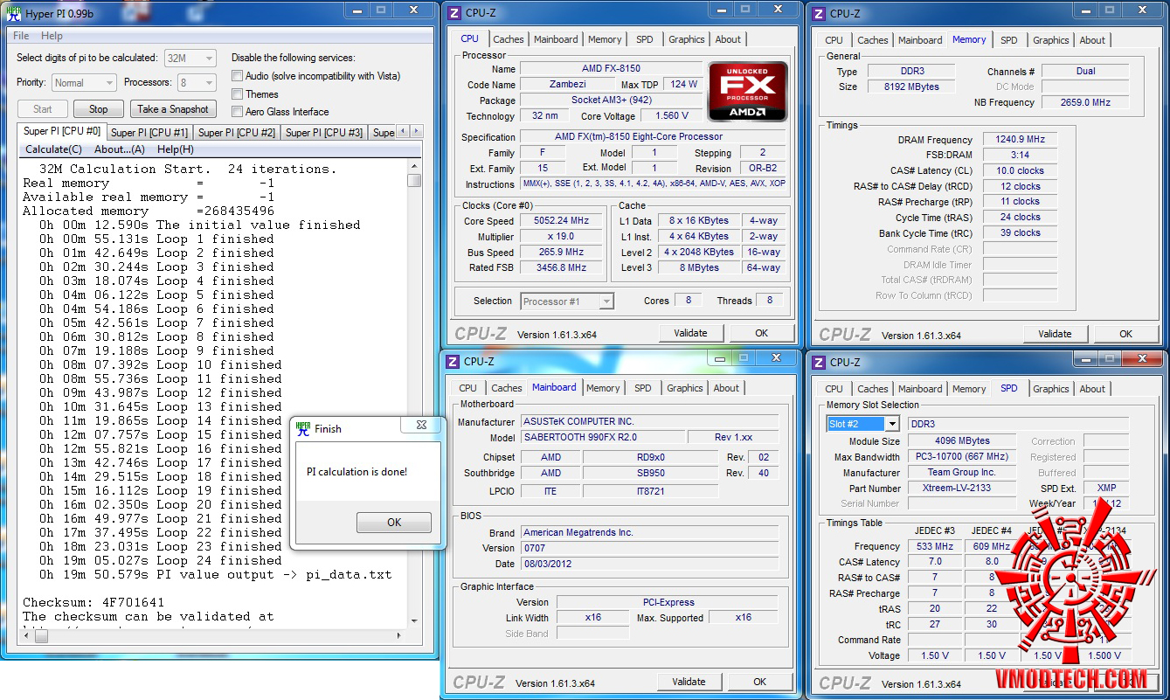
Task: Open the About...(A) menu
Action: [x=120, y=149]
